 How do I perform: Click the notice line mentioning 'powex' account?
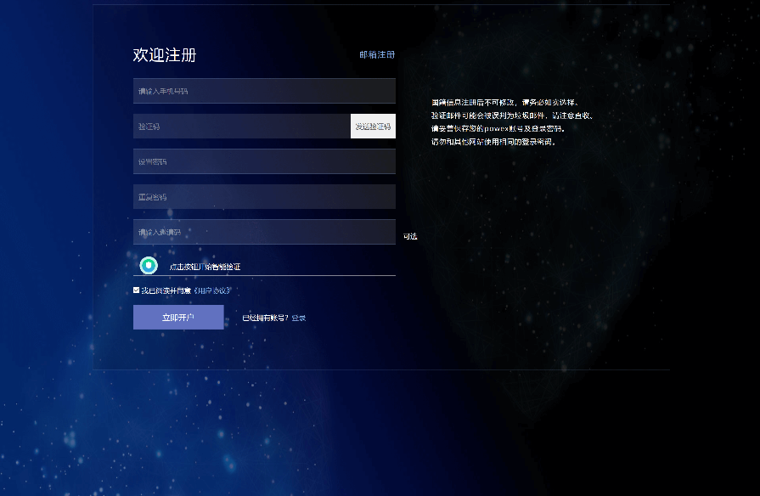[498, 128]
